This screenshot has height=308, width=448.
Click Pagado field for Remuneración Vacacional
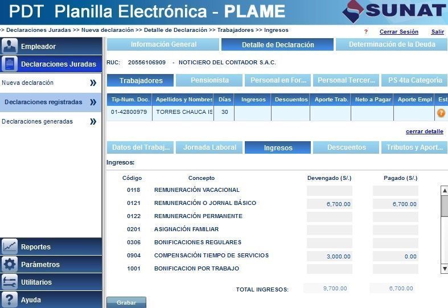396,191
